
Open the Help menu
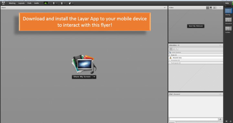coord(227,3)
